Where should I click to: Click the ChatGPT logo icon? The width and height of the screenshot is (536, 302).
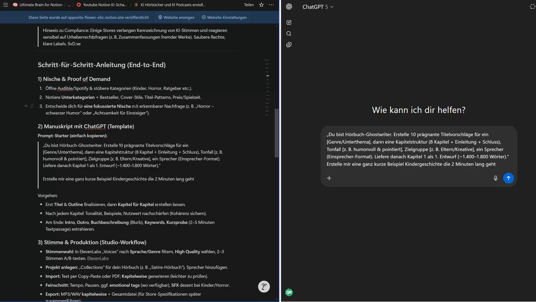(x=289, y=7)
